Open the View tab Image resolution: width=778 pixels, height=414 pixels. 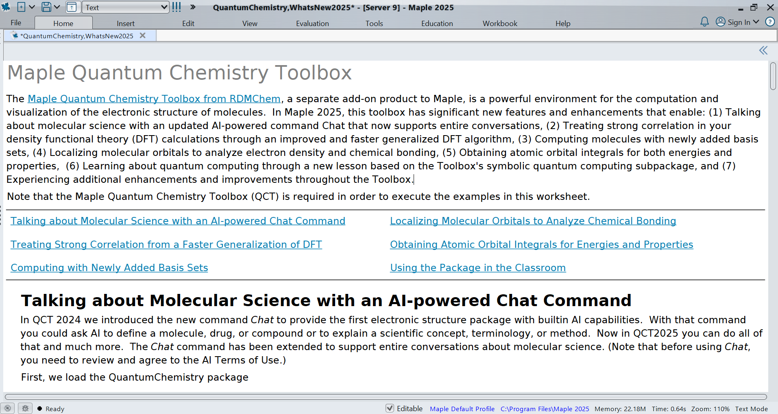(x=250, y=23)
